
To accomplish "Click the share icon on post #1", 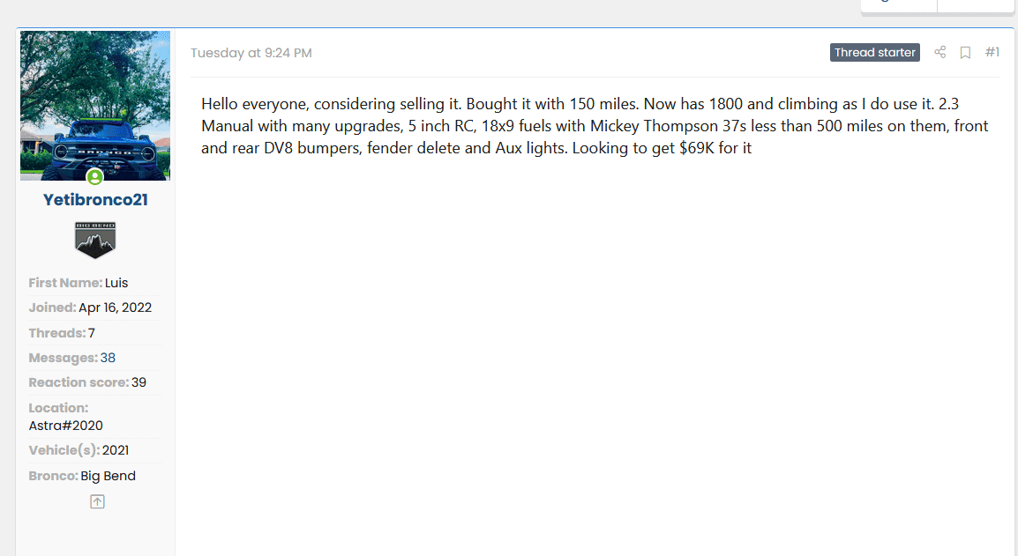I will (939, 53).
